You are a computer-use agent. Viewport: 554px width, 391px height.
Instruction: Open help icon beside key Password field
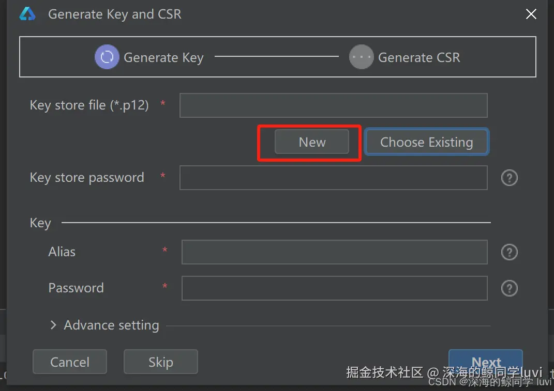click(509, 288)
